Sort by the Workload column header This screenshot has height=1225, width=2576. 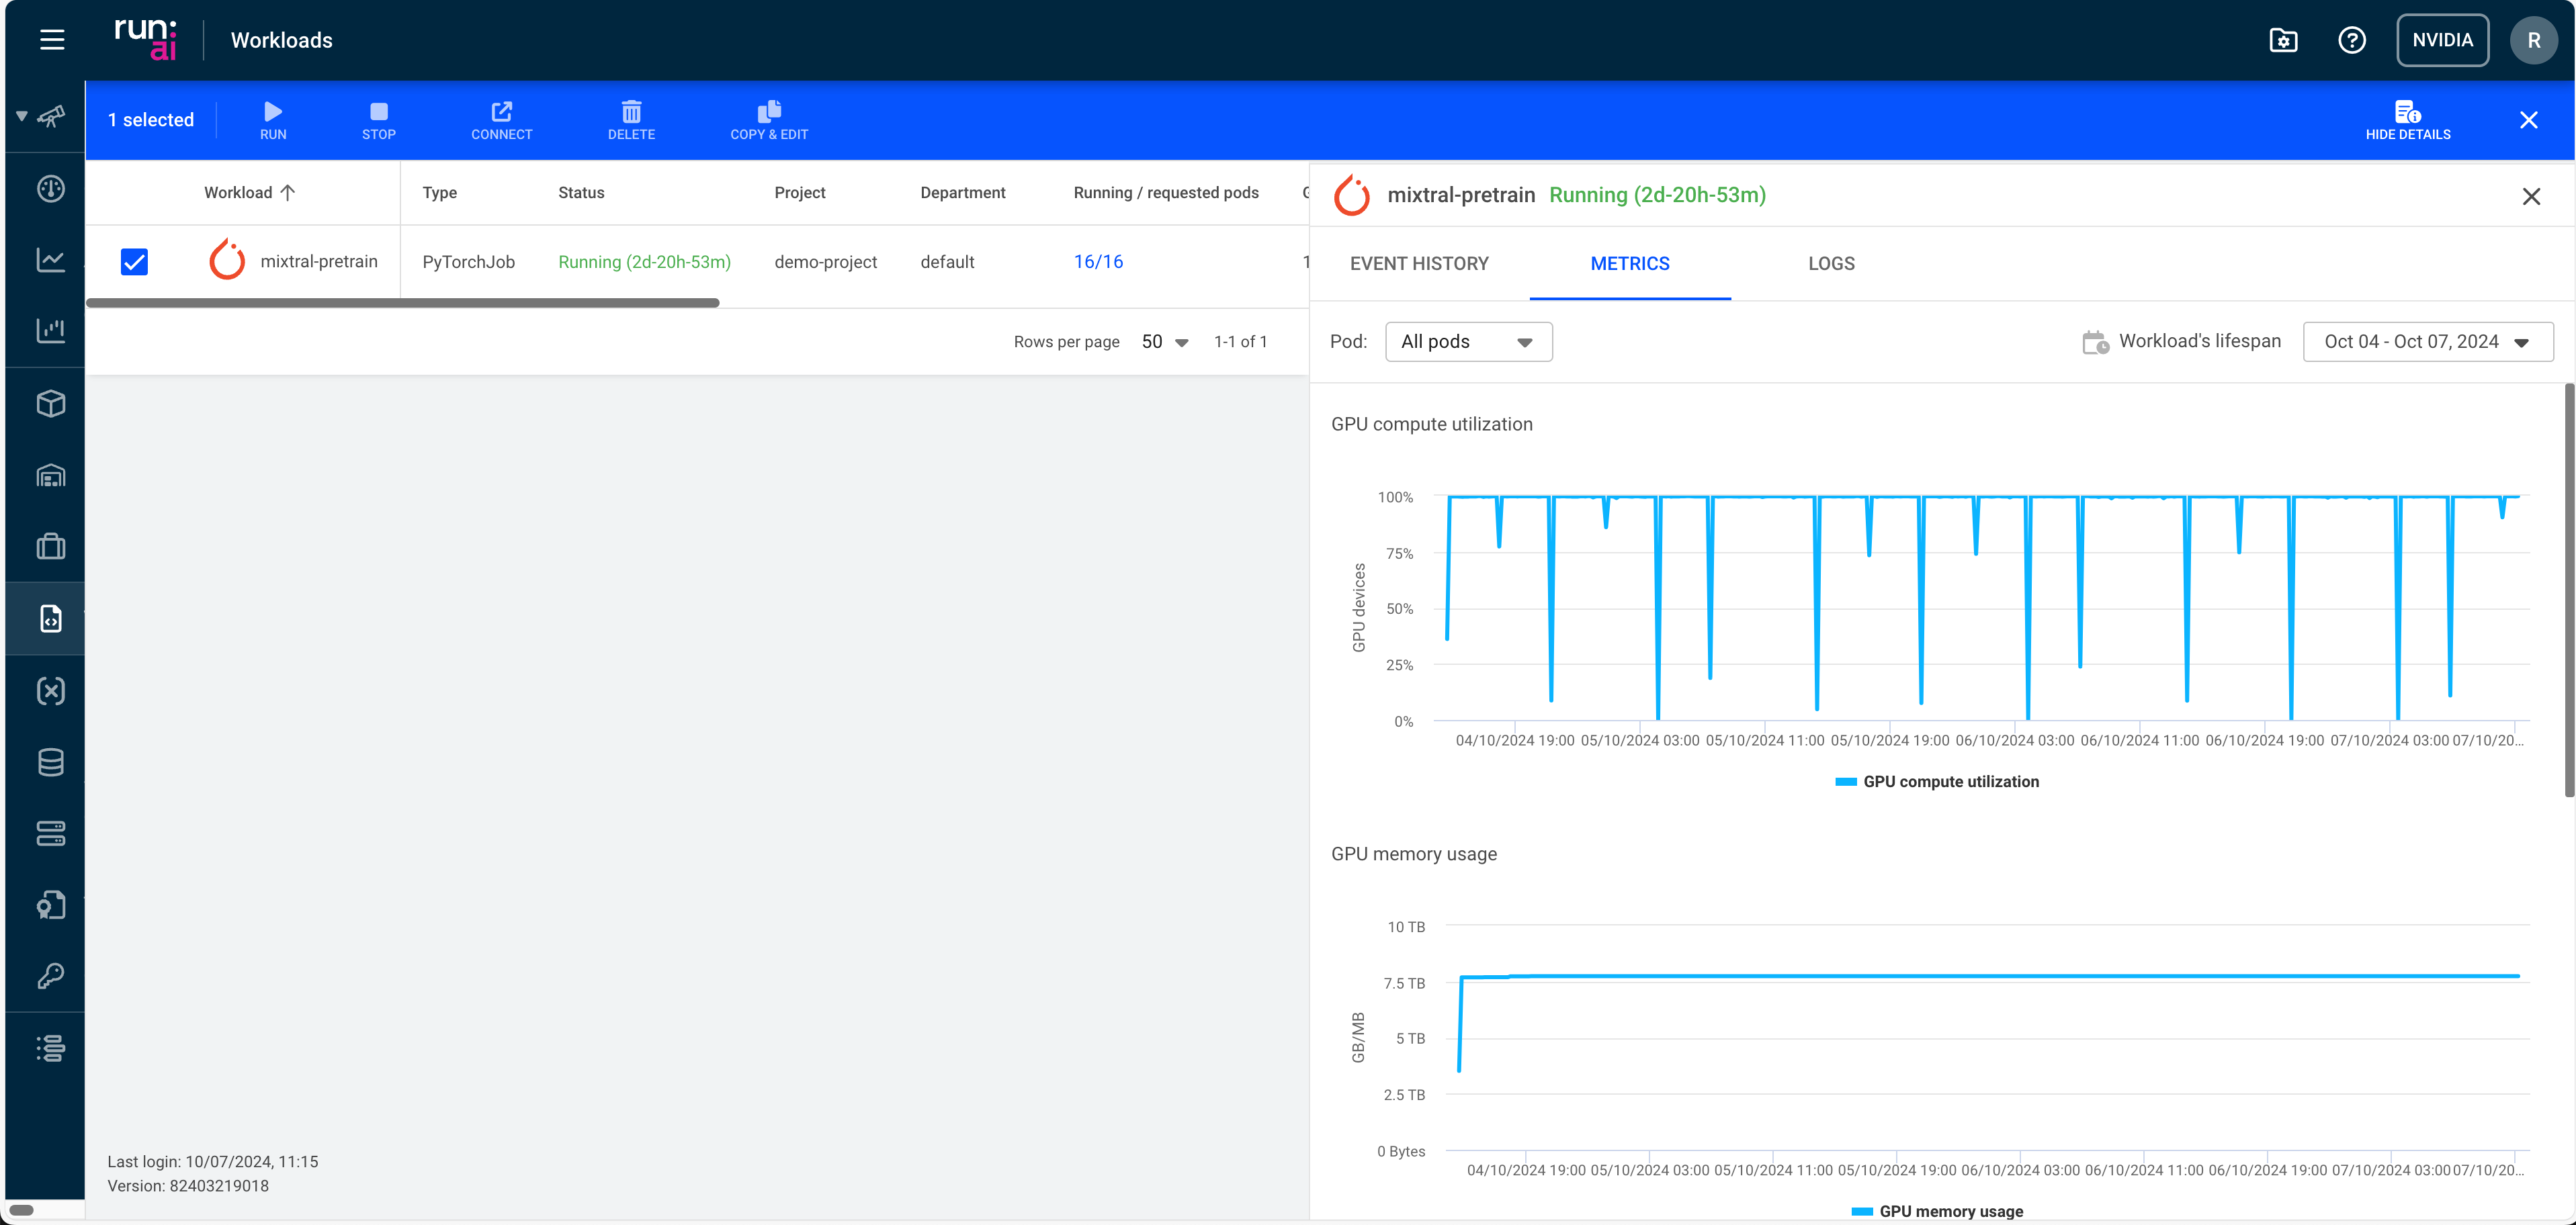pos(249,193)
